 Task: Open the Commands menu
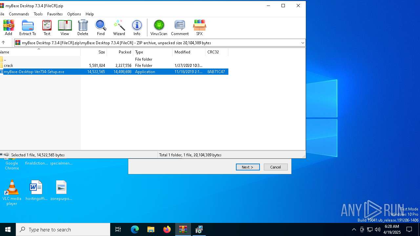pyautogui.click(x=19, y=14)
